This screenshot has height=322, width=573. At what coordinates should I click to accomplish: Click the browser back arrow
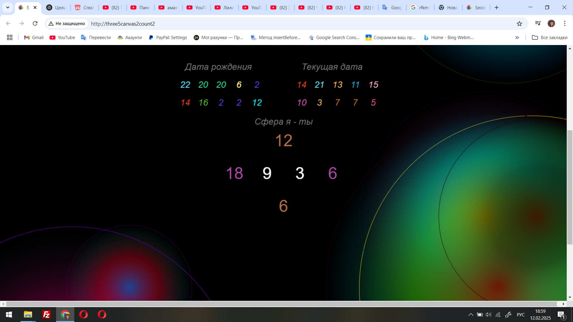click(x=8, y=24)
